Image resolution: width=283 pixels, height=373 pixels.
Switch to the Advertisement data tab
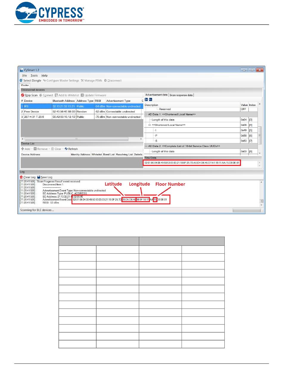[x=156, y=95]
